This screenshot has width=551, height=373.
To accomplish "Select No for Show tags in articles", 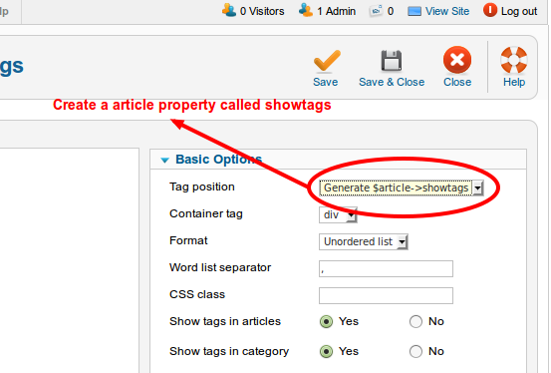I will pyautogui.click(x=415, y=321).
